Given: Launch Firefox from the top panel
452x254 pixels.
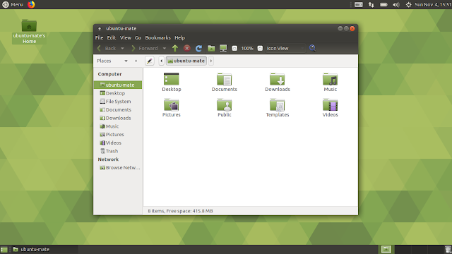Looking at the screenshot, I should 31,4.
